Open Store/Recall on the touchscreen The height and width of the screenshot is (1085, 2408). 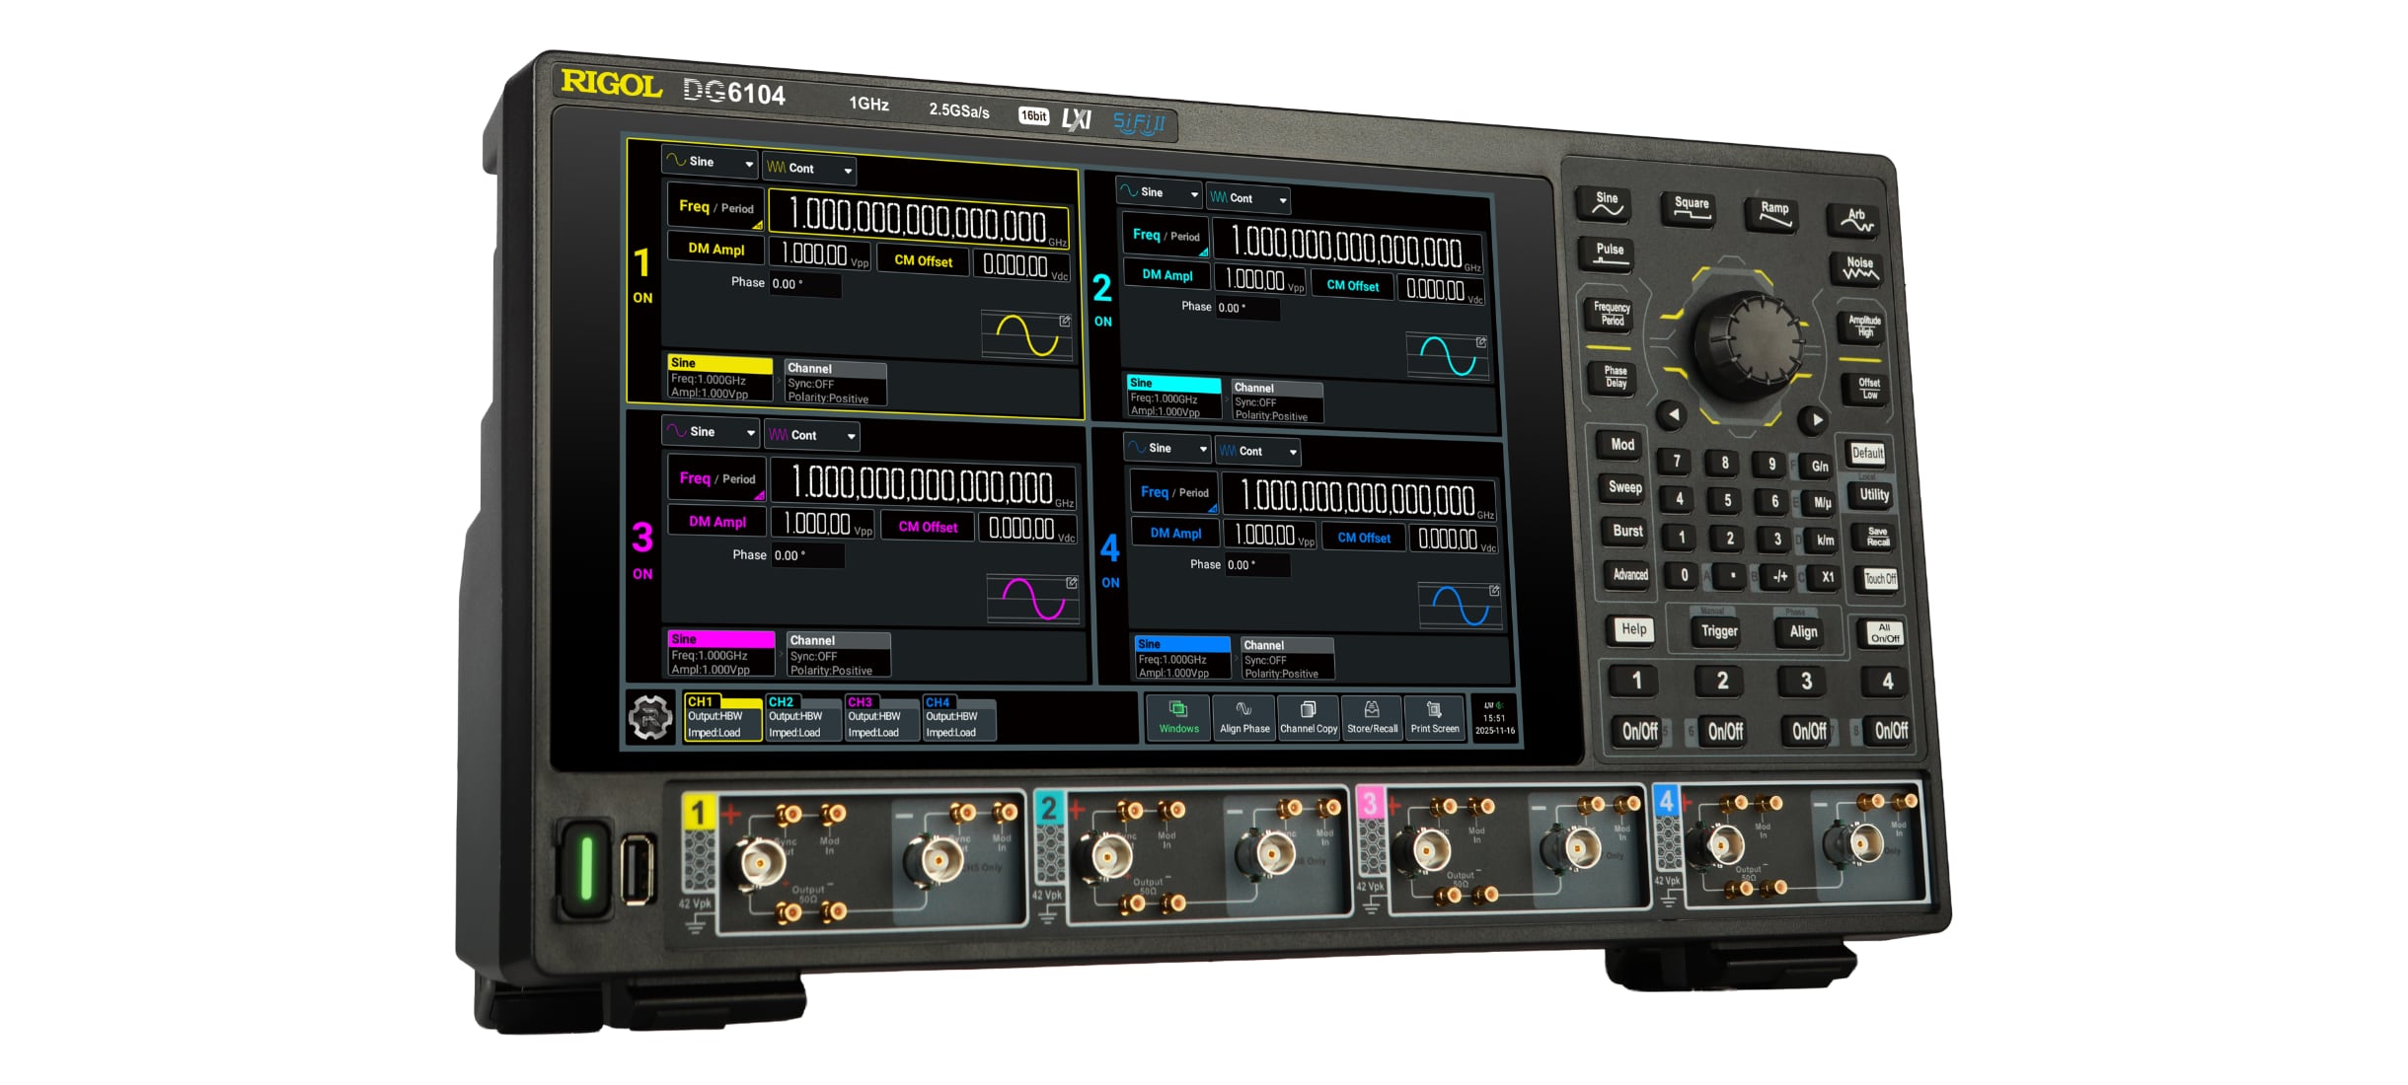pyautogui.click(x=1372, y=717)
